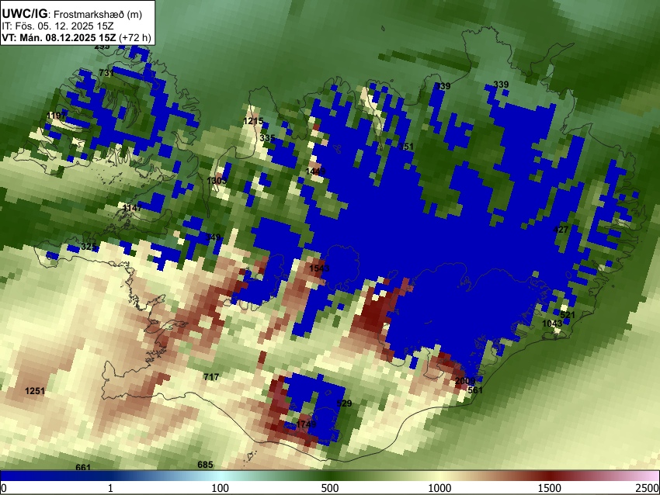Click the 685 value label on the map

pyautogui.click(x=205, y=465)
